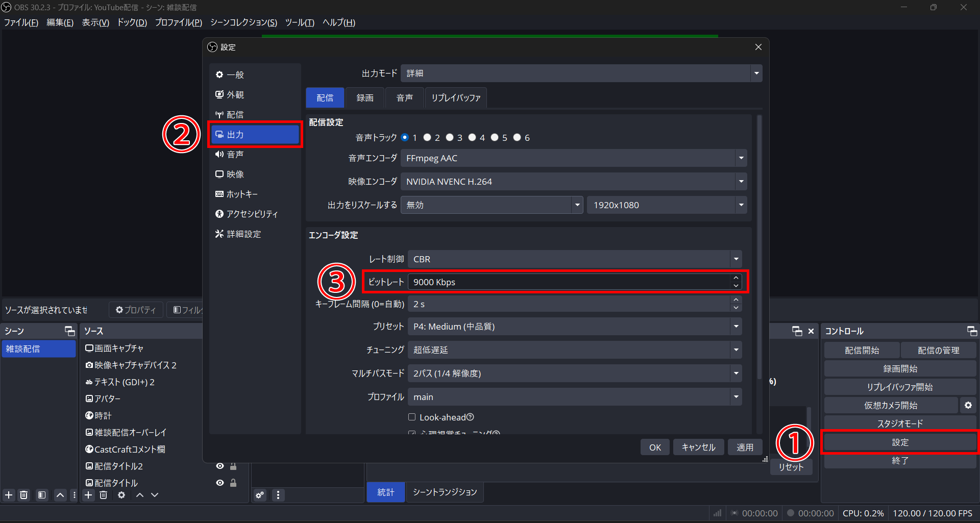The width and height of the screenshot is (980, 523).
Task: Lock the 配信タイトル2 source
Action: coord(233,466)
